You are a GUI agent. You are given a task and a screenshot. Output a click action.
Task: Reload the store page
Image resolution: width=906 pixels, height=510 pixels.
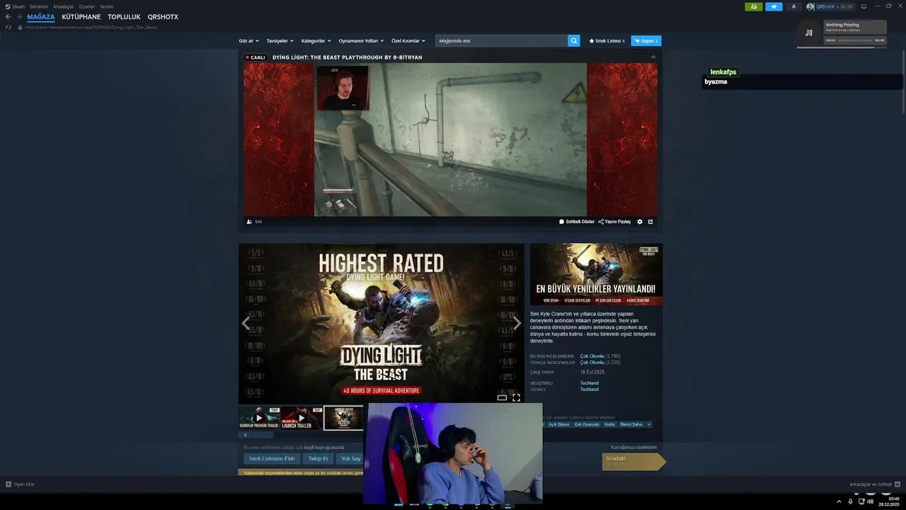pyautogui.click(x=8, y=27)
